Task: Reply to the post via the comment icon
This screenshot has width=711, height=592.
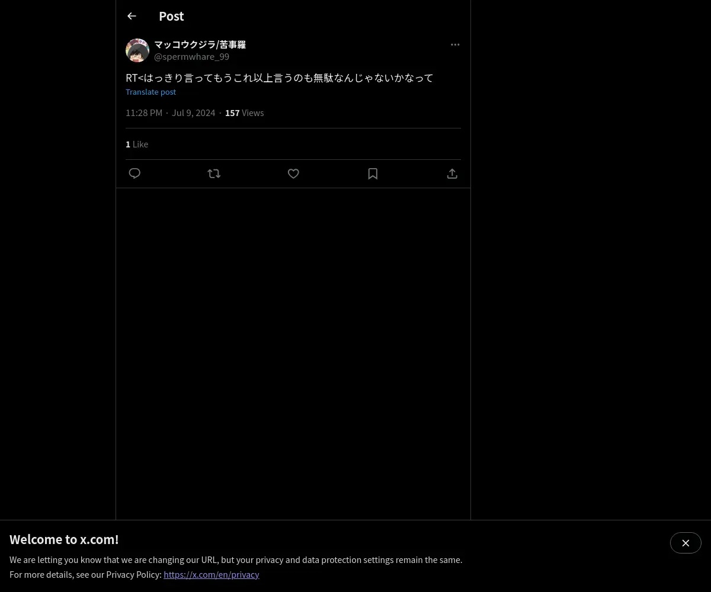Action: pos(134,173)
